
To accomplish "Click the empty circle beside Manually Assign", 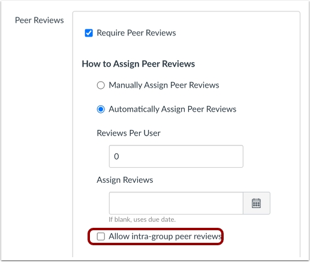I will point(101,85).
